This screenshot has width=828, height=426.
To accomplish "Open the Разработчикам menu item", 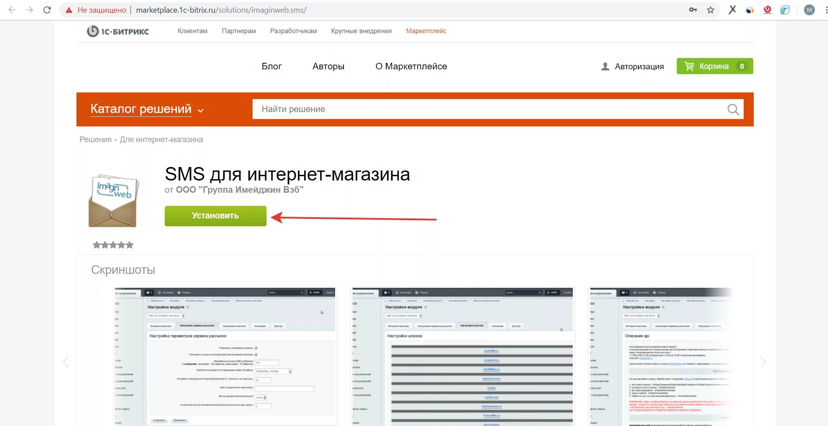I will (294, 31).
